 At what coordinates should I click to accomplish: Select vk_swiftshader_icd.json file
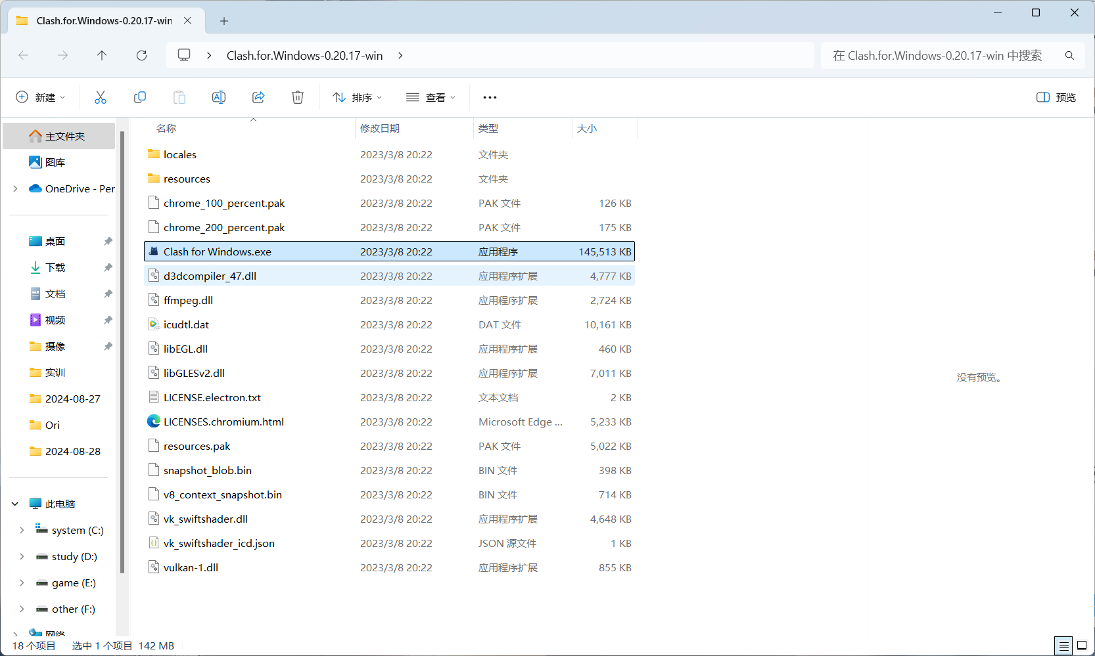(x=389, y=543)
